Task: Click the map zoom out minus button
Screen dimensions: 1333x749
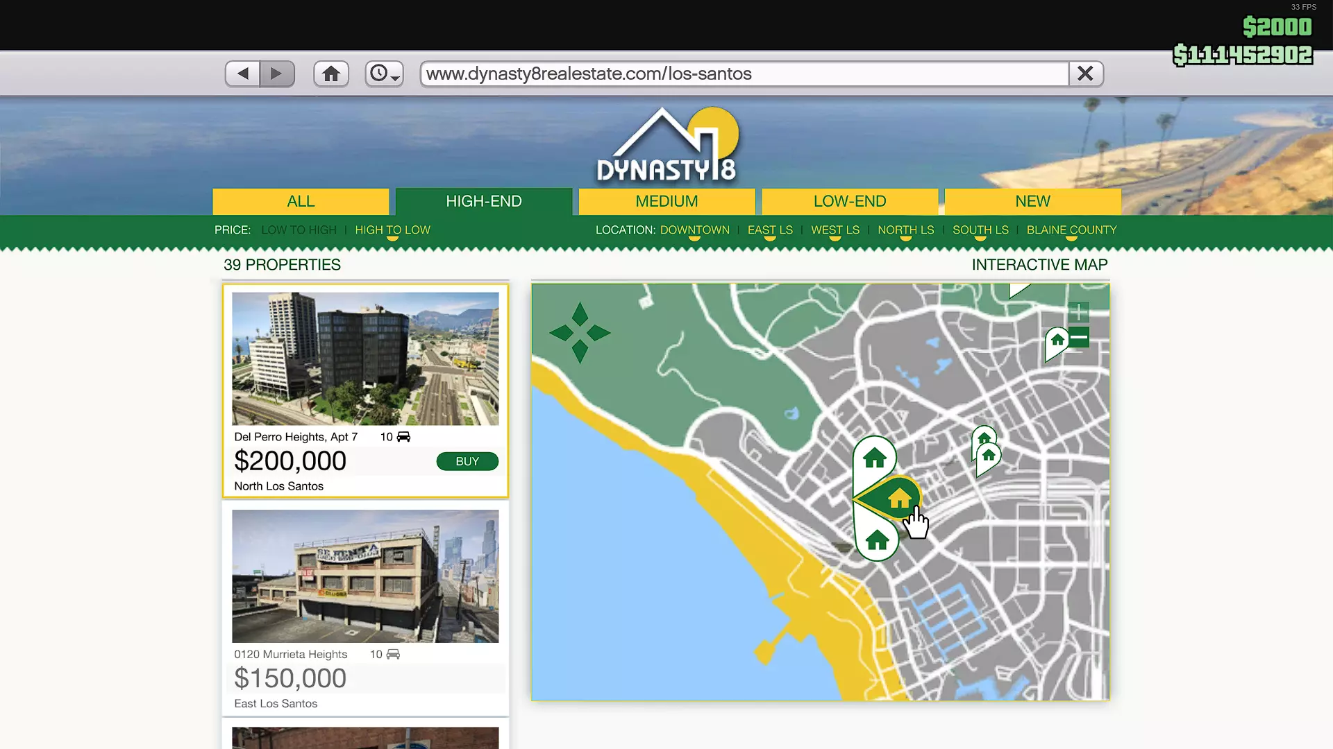Action: pyautogui.click(x=1078, y=338)
